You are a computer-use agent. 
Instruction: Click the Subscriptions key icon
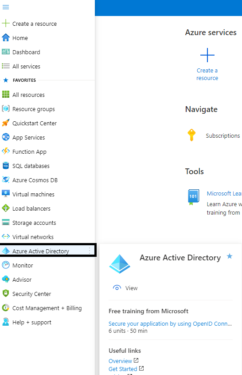coord(191,135)
